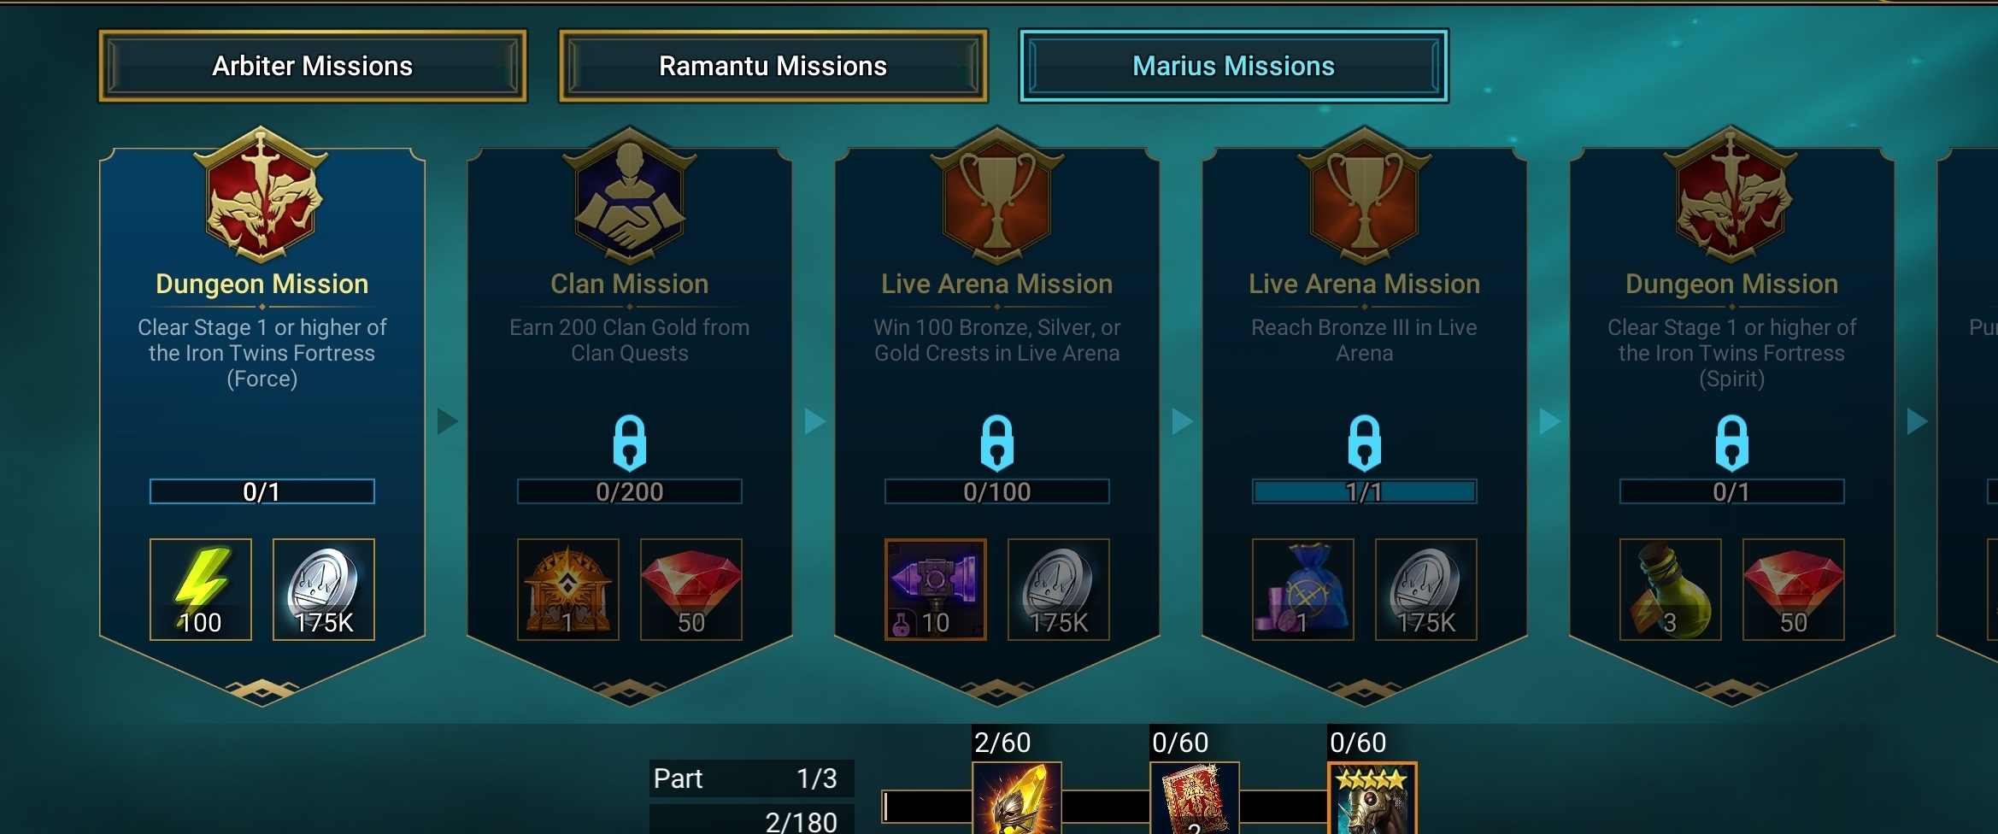The image size is (1998, 834).
Task: Click arrow after the Spirit Dungeon Mission card
Action: point(1918,421)
